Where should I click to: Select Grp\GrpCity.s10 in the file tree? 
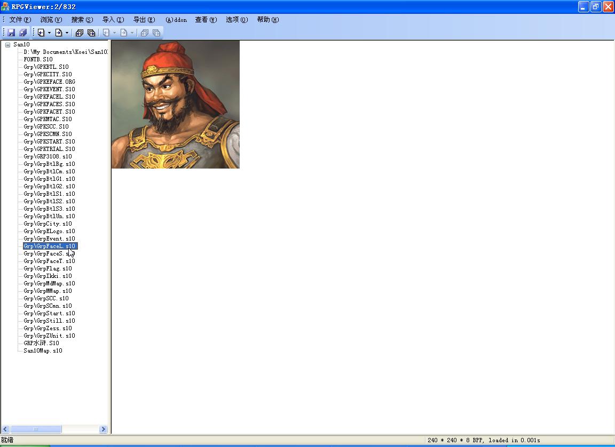pos(48,223)
